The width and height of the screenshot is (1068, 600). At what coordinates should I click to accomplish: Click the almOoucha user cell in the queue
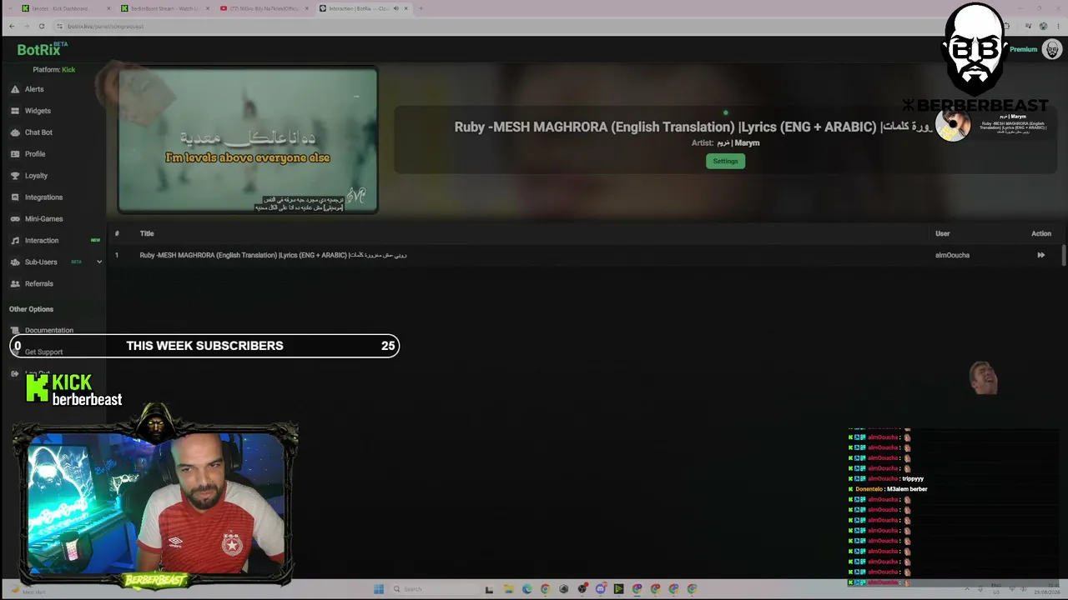click(x=952, y=255)
